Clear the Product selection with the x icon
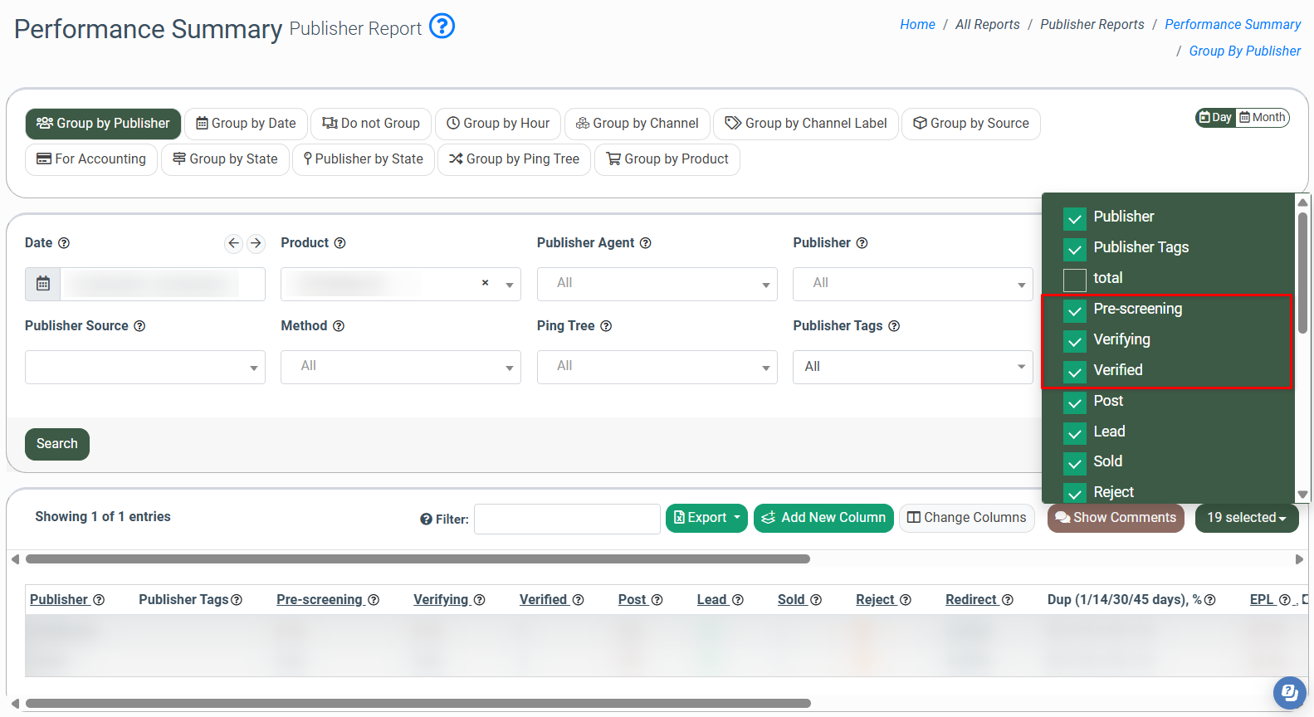Screen dimensions: 1314x717 (485, 283)
